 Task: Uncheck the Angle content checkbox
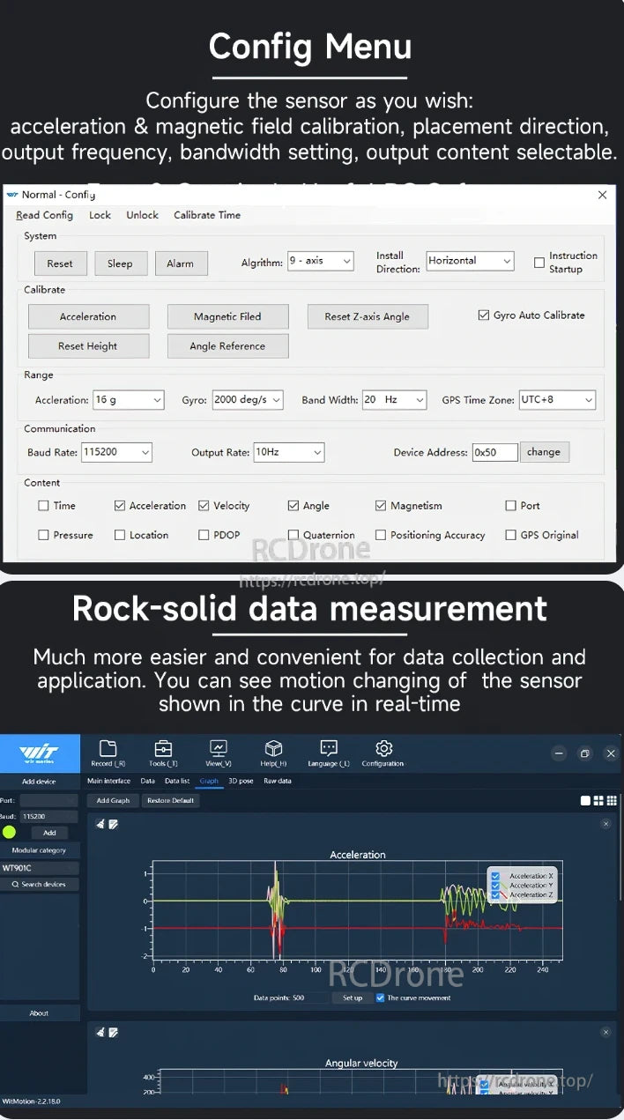coord(293,506)
